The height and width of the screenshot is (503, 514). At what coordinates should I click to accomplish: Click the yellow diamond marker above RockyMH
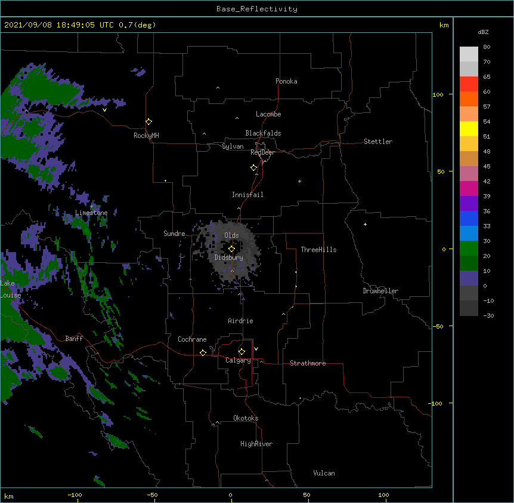[x=148, y=122]
